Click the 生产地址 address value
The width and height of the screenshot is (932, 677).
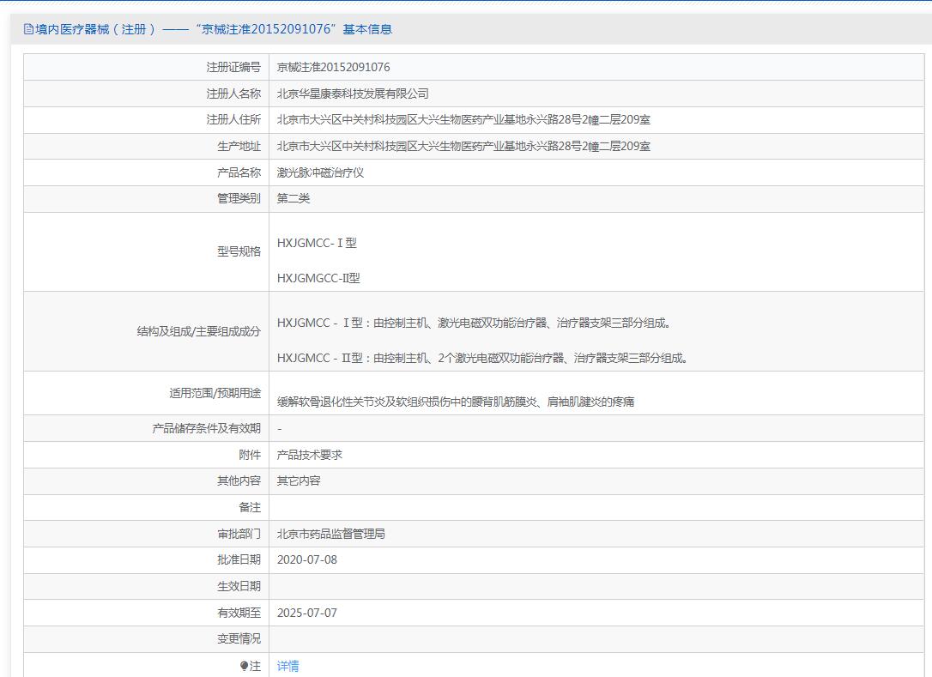tap(463, 147)
